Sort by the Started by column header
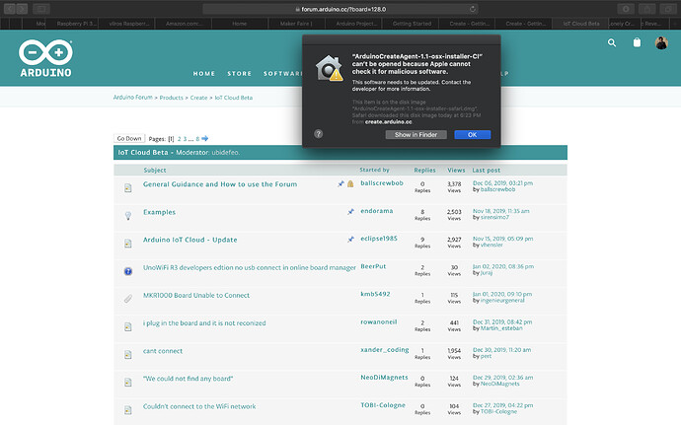681x425 pixels. coord(374,170)
